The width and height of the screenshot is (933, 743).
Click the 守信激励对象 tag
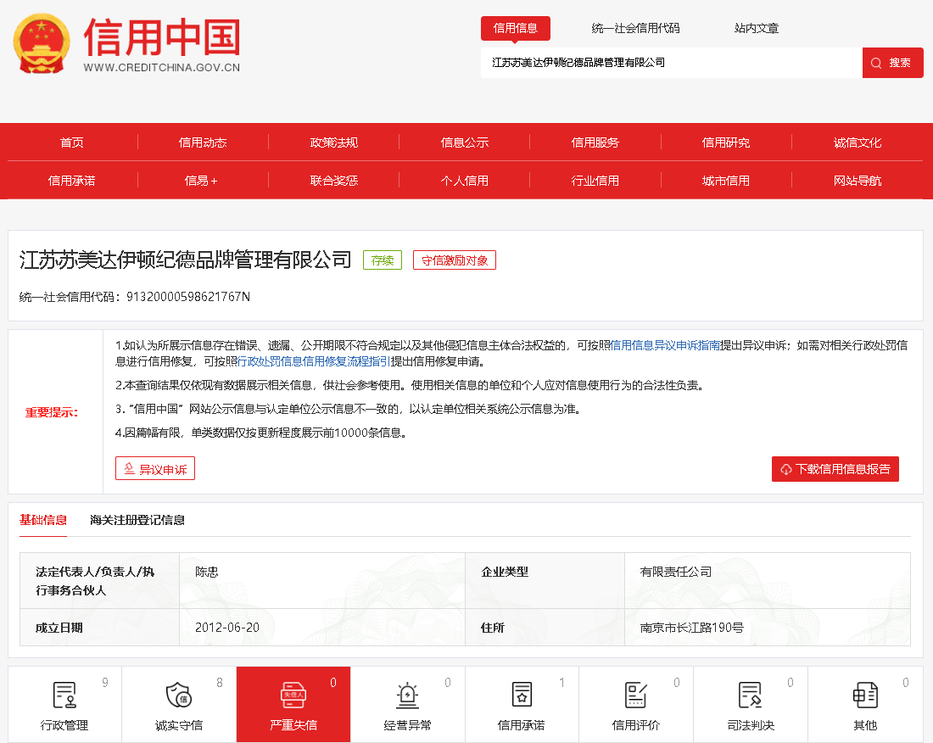pyautogui.click(x=455, y=260)
